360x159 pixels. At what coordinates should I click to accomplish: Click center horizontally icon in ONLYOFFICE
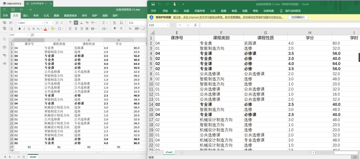click(x=76, y=29)
